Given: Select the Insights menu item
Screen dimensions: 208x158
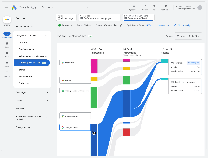Looking at the screenshot, I should pos(23,42).
